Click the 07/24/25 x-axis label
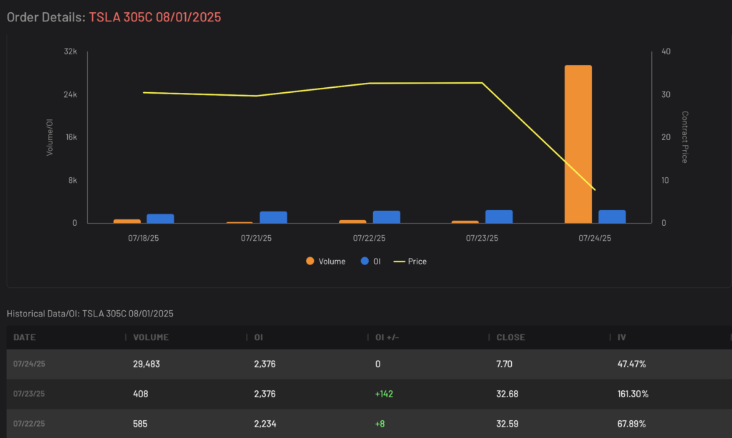 (595, 238)
